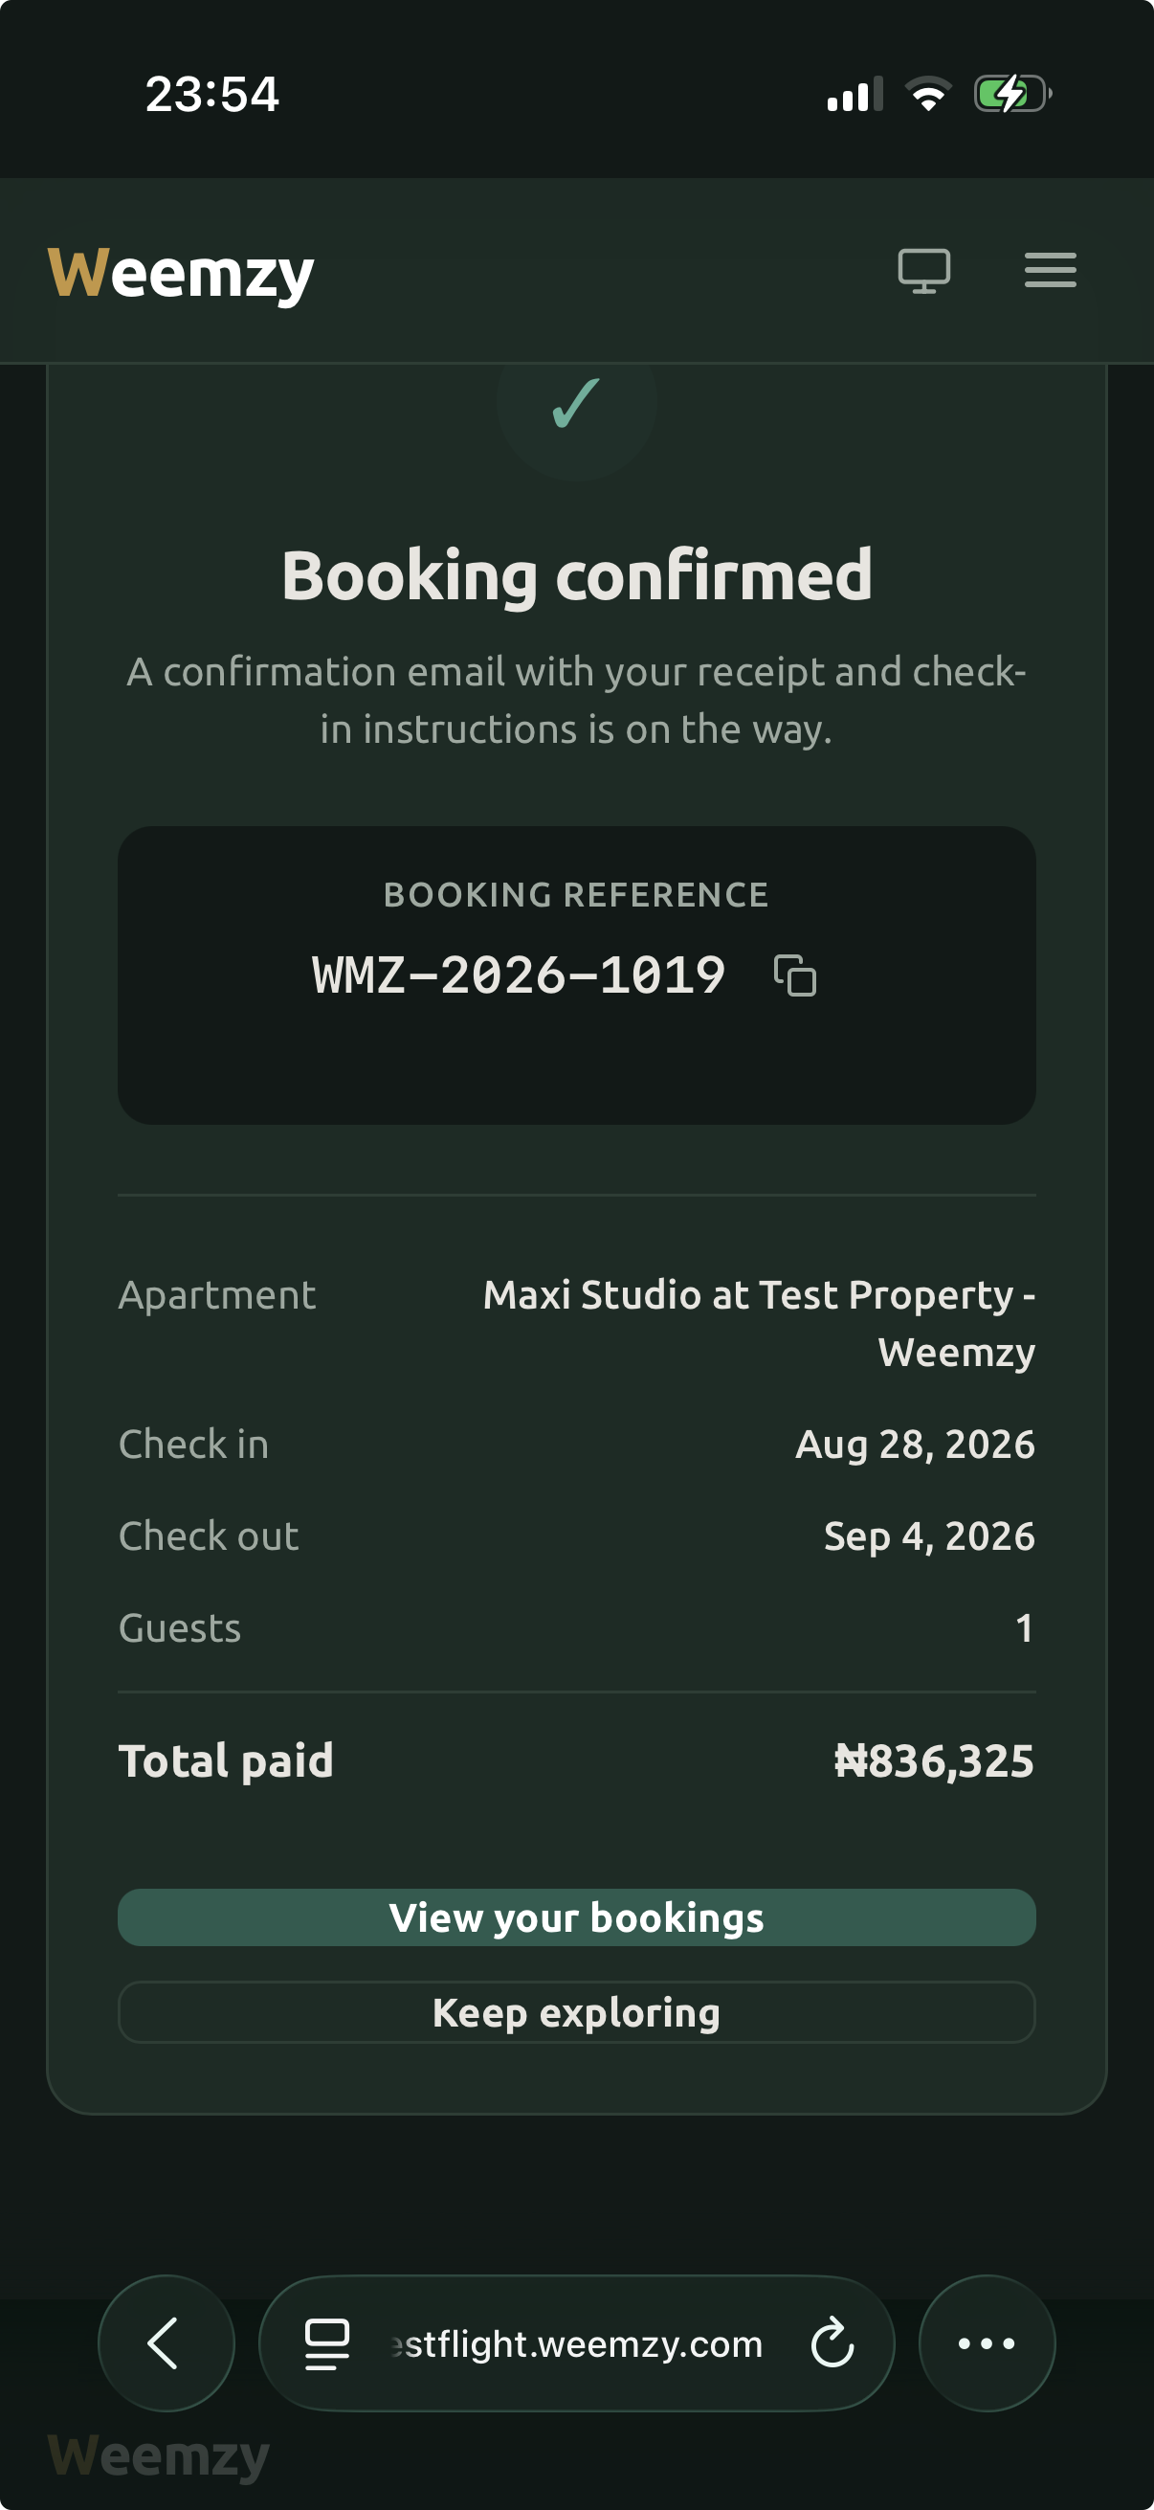
Task: Tap the Total paid ₦836,325 amount
Action: coord(934,1760)
